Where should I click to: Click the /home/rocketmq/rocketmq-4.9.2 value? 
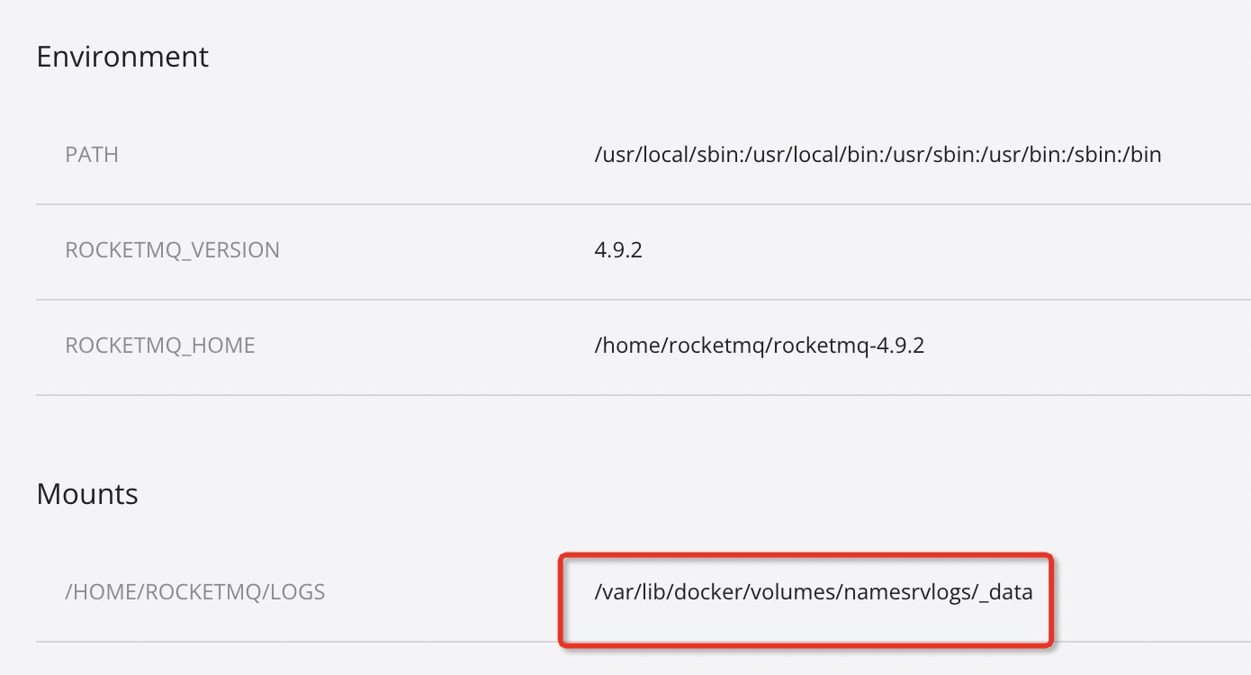click(759, 346)
